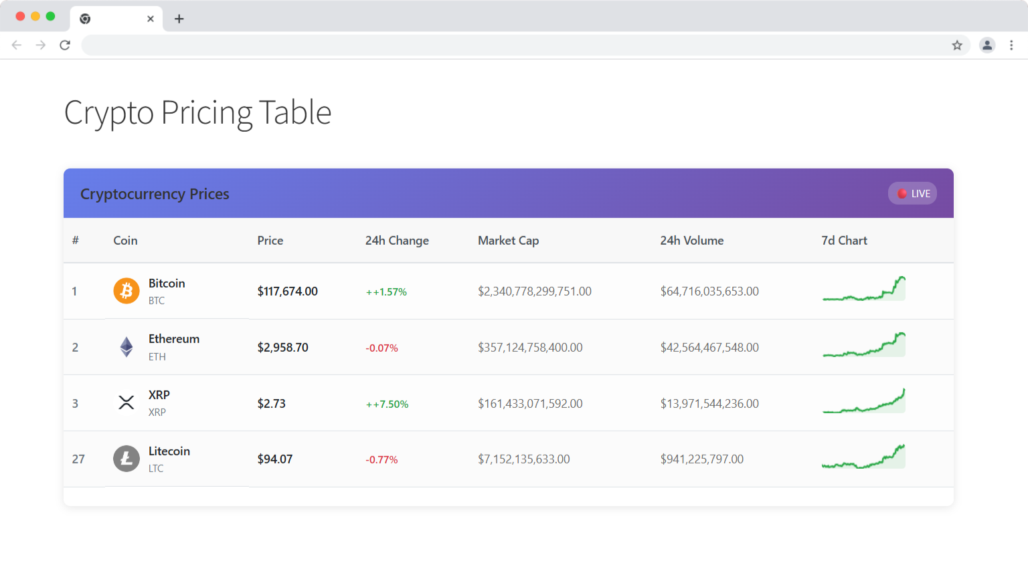Click the Bitcoin BTC coin icon
1028x565 pixels.
[126, 291]
